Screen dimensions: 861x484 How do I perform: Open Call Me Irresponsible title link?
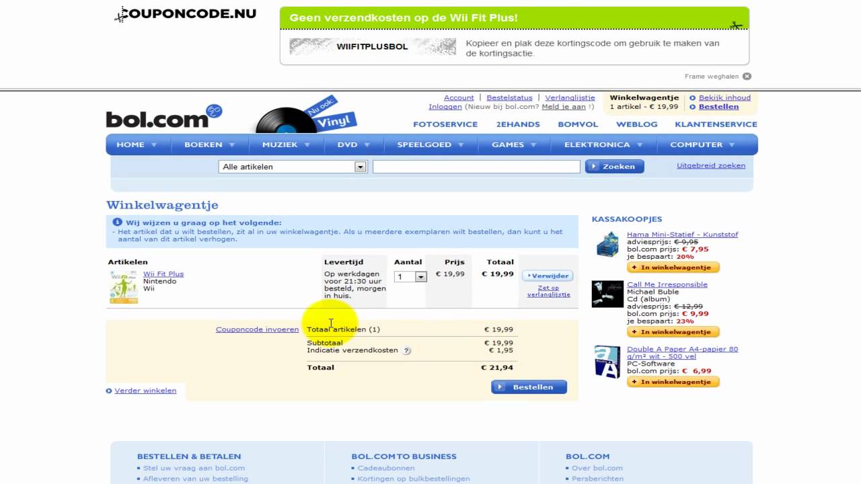pos(667,285)
